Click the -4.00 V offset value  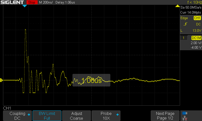pos(196,47)
